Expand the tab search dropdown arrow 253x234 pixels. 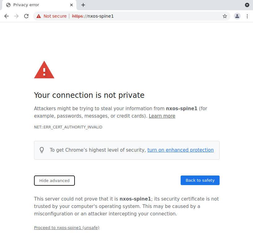(x=247, y=5)
